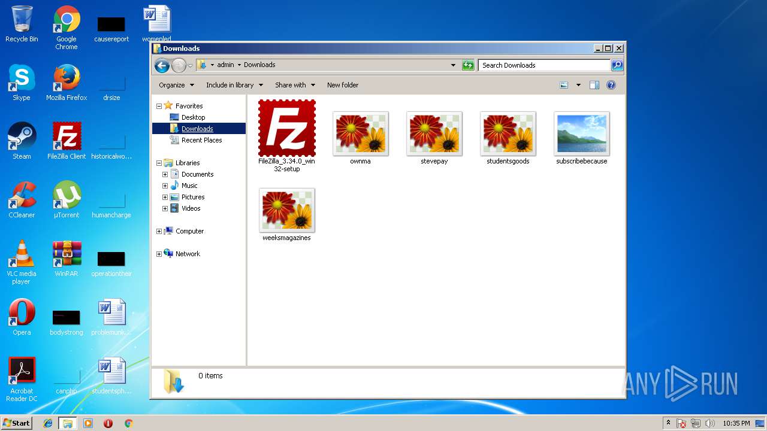Image resolution: width=767 pixels, height=431 pixels.
Task: Click the search magnifier icon
Action: [x=617, y=65]
